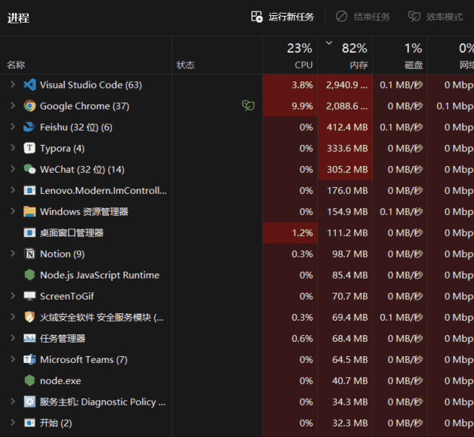This screenshot has width=474, height=437.
Task: Click the Visual Studio Code icon
Action: tap(29, 85)
